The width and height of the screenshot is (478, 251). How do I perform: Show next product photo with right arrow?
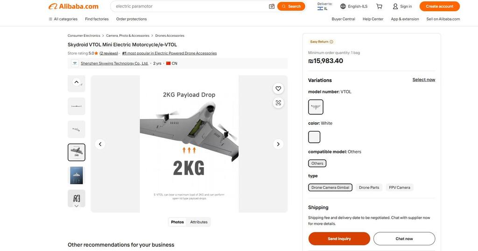coord(278,144)
